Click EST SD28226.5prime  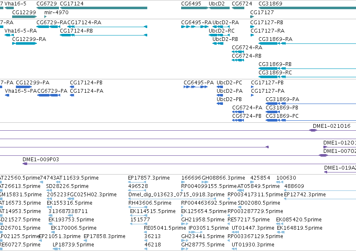click(67, 186)
